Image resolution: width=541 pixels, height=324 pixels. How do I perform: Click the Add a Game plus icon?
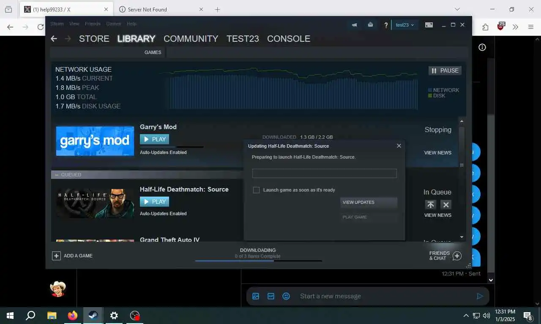56,256
